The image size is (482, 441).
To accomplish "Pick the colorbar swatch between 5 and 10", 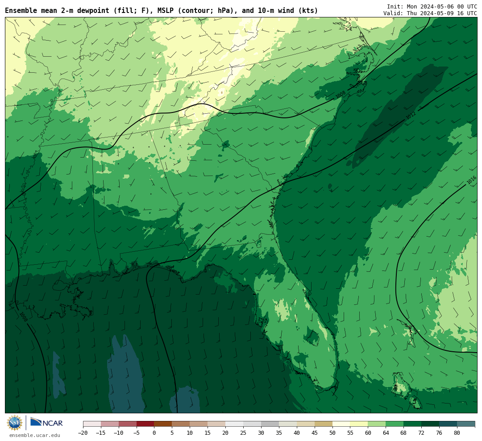I will tap(181, 424).
